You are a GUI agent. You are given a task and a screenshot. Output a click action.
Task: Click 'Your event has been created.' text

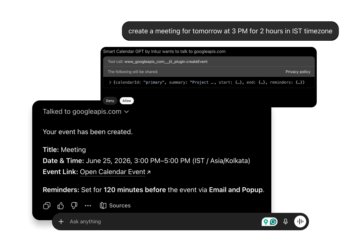tap(88, 132)
